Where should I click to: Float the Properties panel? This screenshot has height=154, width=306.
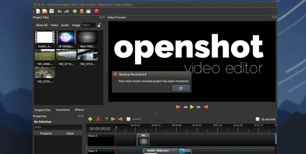(80, 116)
